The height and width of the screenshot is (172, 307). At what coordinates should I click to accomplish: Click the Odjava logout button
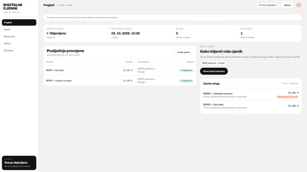[x=287, y=5]
